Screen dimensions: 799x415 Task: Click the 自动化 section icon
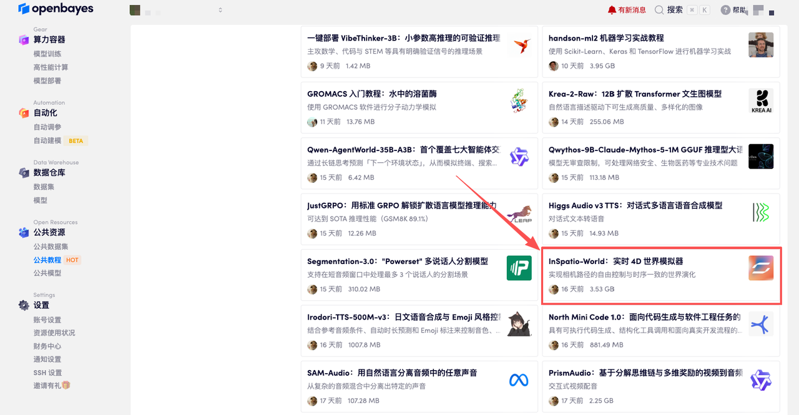pyautogui.click(x=24, y=113)
